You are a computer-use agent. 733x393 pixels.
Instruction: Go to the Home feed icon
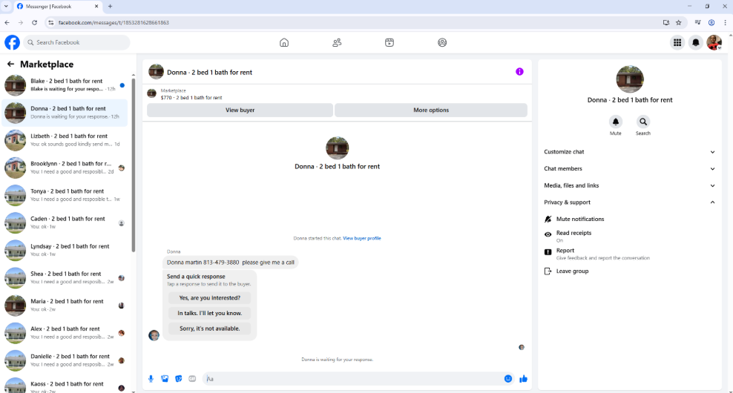(x=284, y=42)
